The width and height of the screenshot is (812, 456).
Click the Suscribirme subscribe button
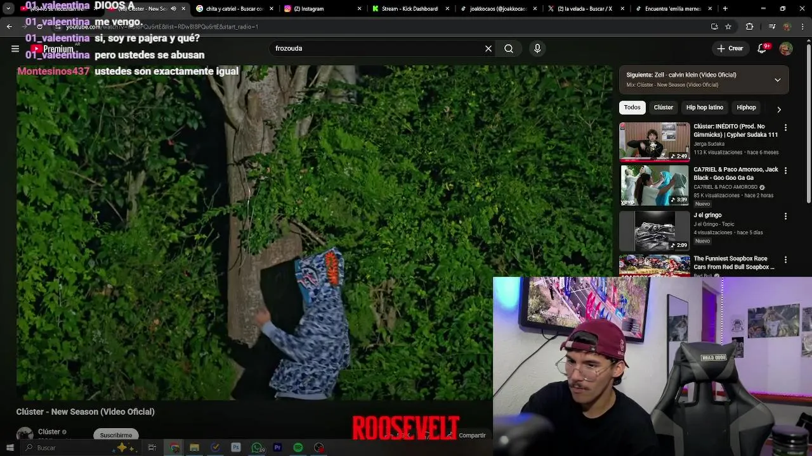point(116,435)
